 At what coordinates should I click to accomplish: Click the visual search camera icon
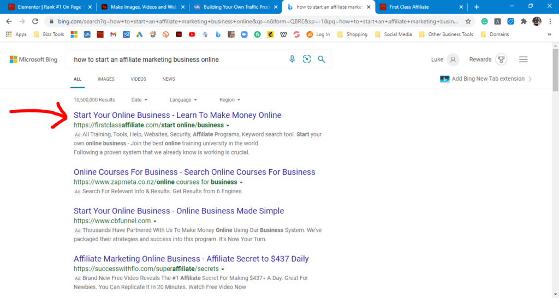coord(307,59)
